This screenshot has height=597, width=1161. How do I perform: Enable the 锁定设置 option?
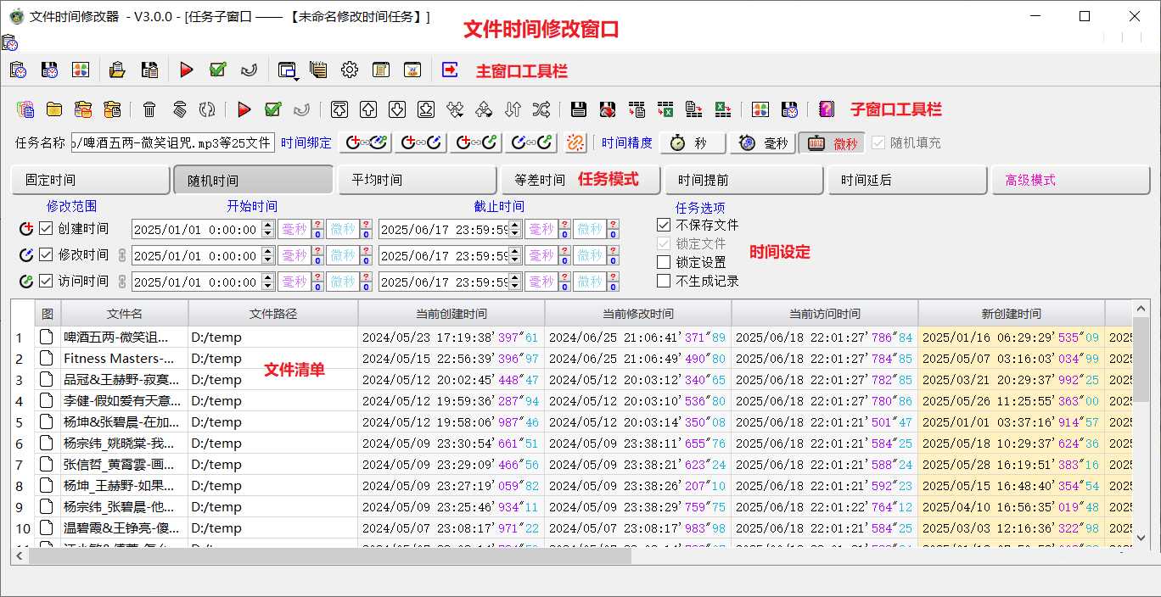pyautogui.click(x=665, y=261)
